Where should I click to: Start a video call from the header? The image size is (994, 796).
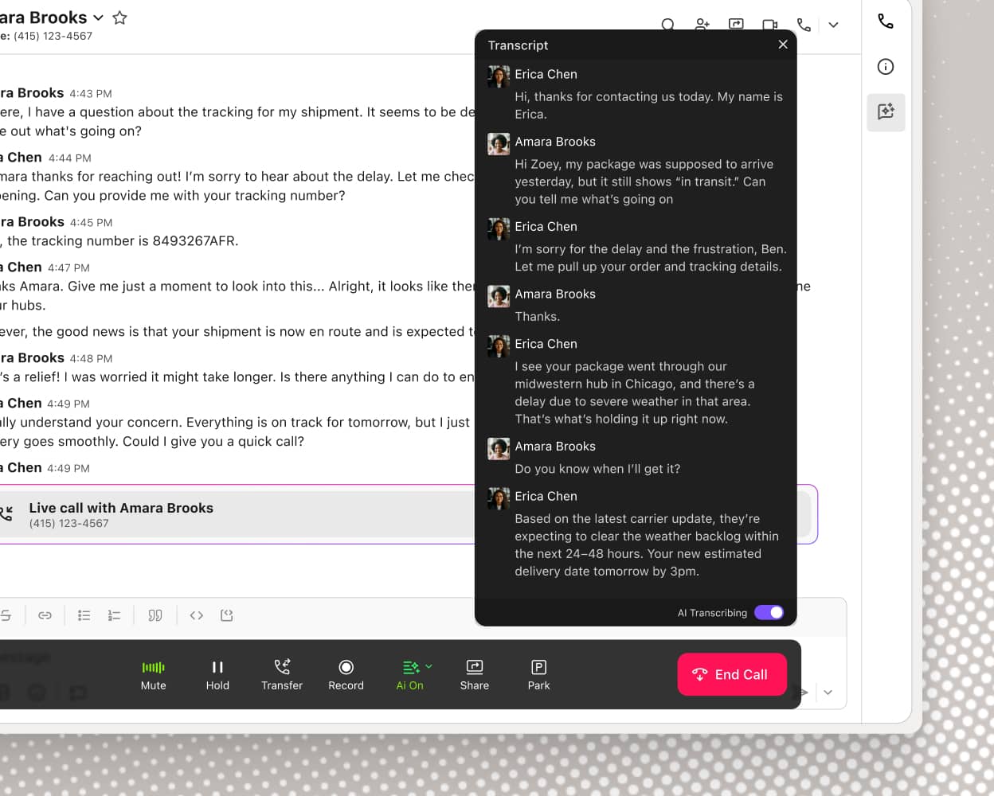pos(769,25)
